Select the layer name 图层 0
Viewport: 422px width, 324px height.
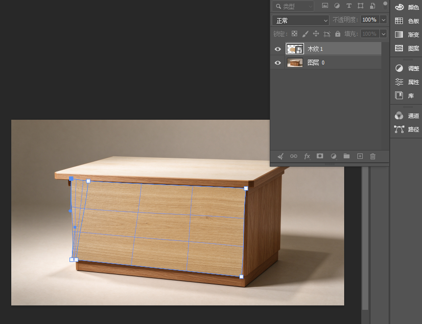[x=316, y=63]
